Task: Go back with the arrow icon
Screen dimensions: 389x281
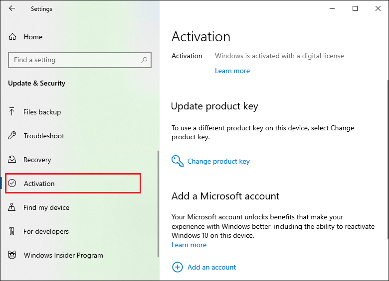Action: pos(12,8)
